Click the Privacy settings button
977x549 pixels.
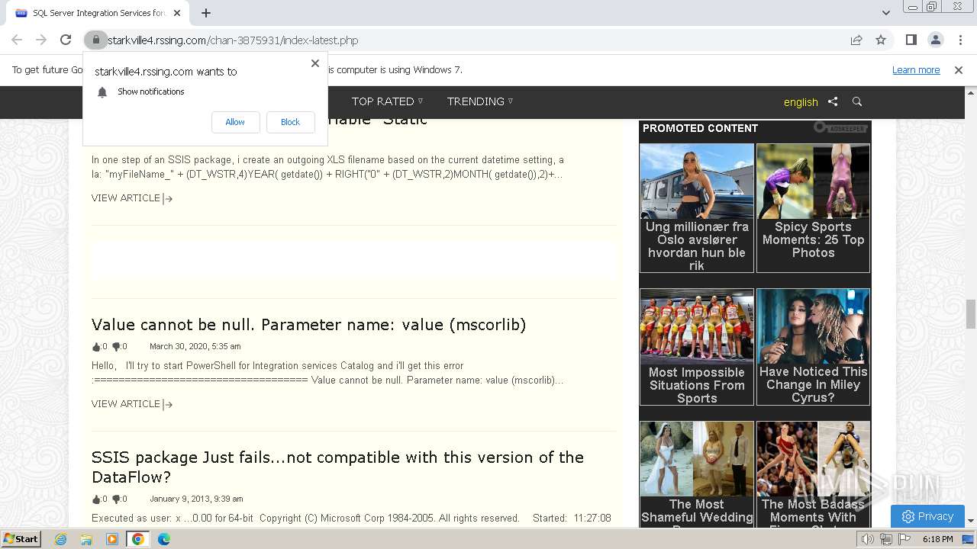(927, 516)
